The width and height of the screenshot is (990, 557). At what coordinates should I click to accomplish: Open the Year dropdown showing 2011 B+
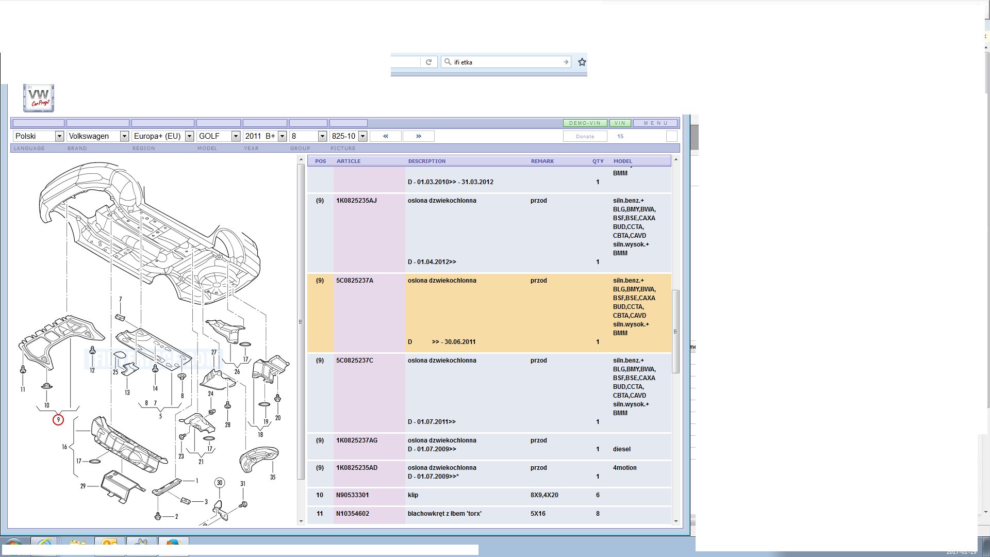265,136
